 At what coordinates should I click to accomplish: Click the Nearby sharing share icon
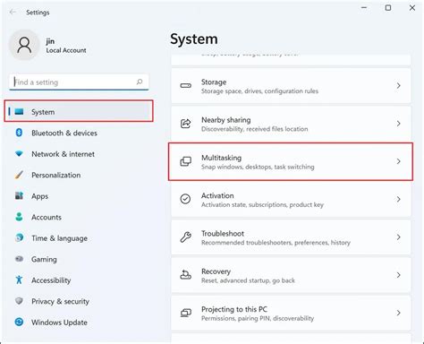[x=185, y=124]
